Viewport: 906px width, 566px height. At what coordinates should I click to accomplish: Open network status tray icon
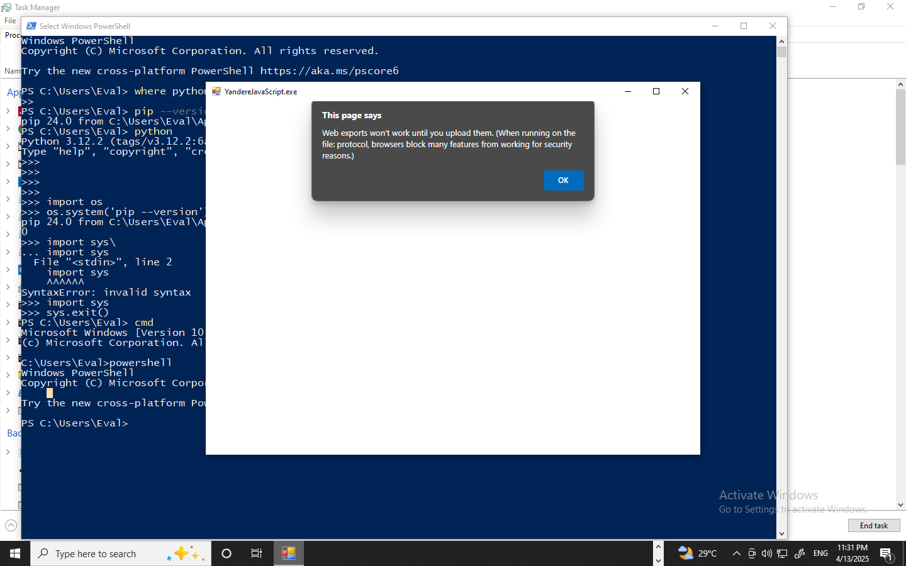point(782,553)
